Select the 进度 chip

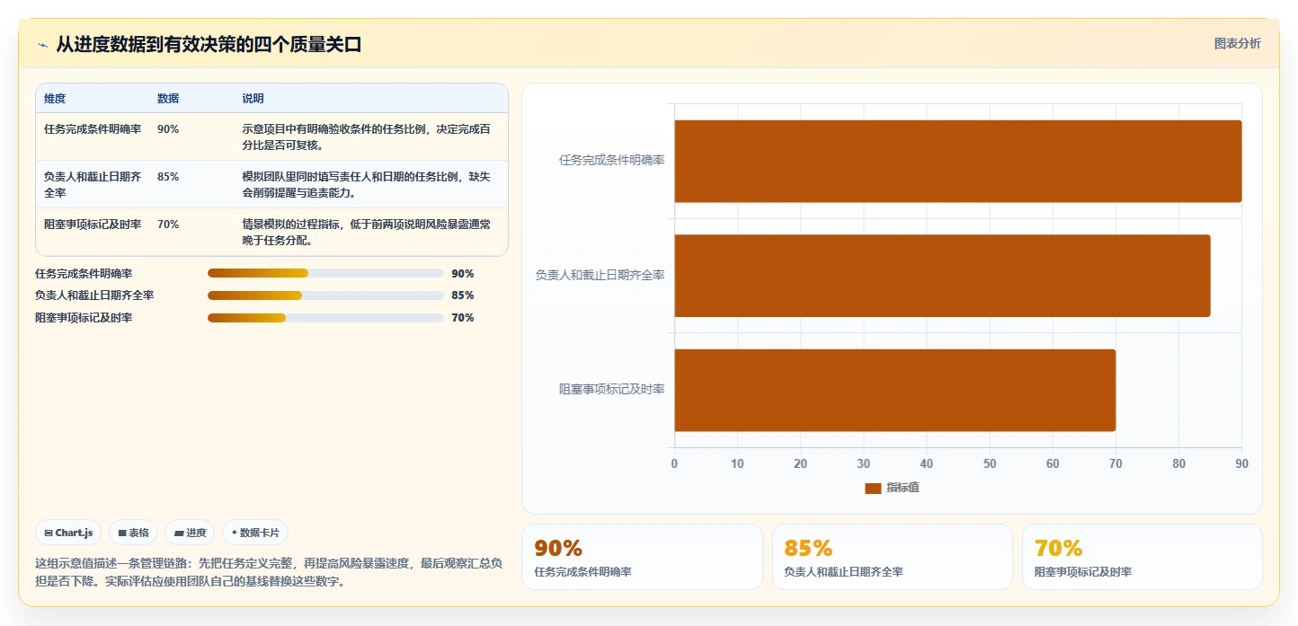pos(190,533)
